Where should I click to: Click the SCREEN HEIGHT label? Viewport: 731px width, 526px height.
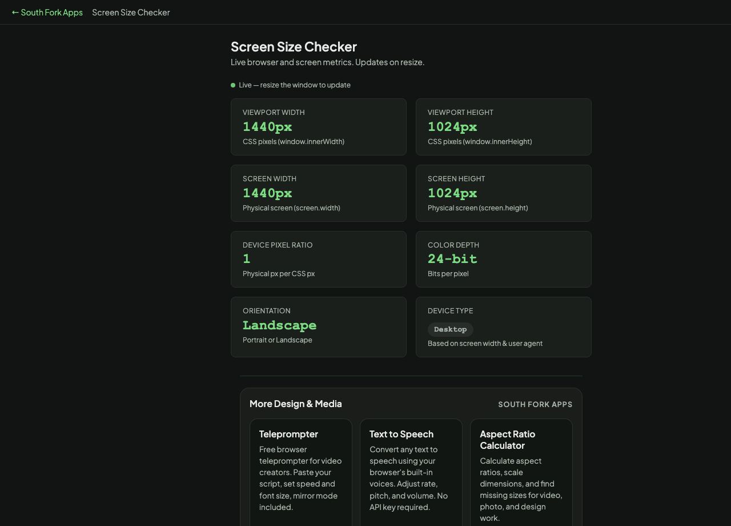click(456, 178)
